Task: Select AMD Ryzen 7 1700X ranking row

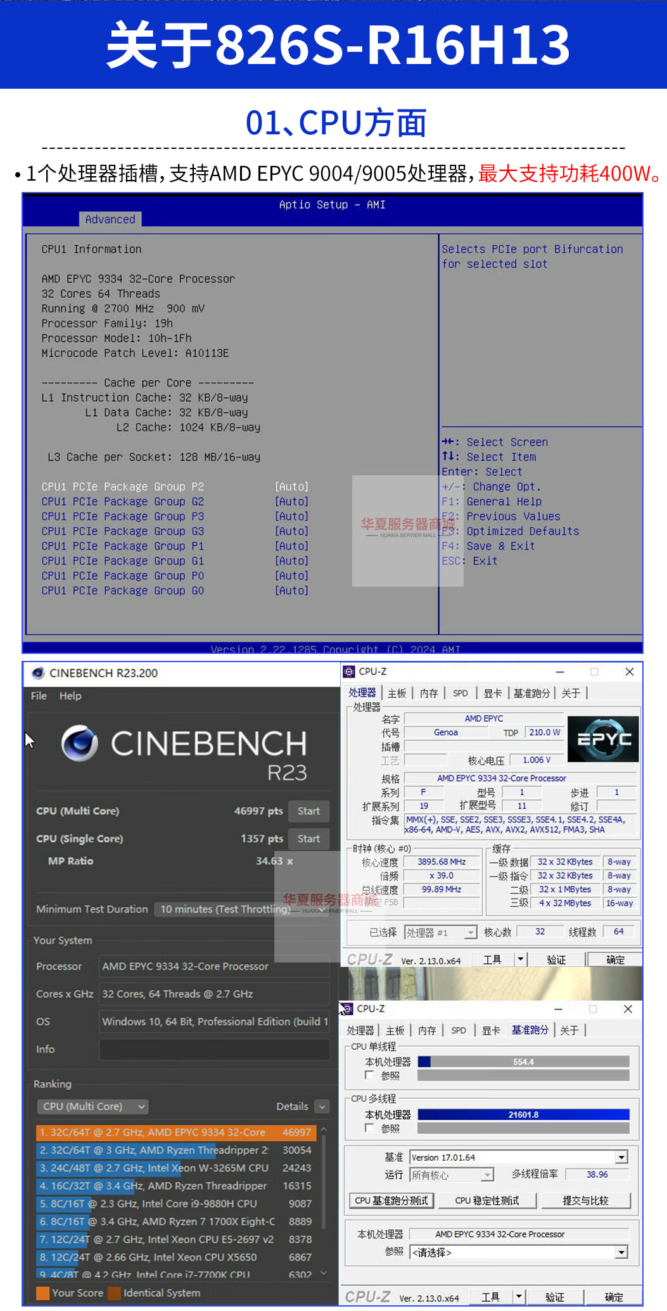Action: coord(176,1221)
